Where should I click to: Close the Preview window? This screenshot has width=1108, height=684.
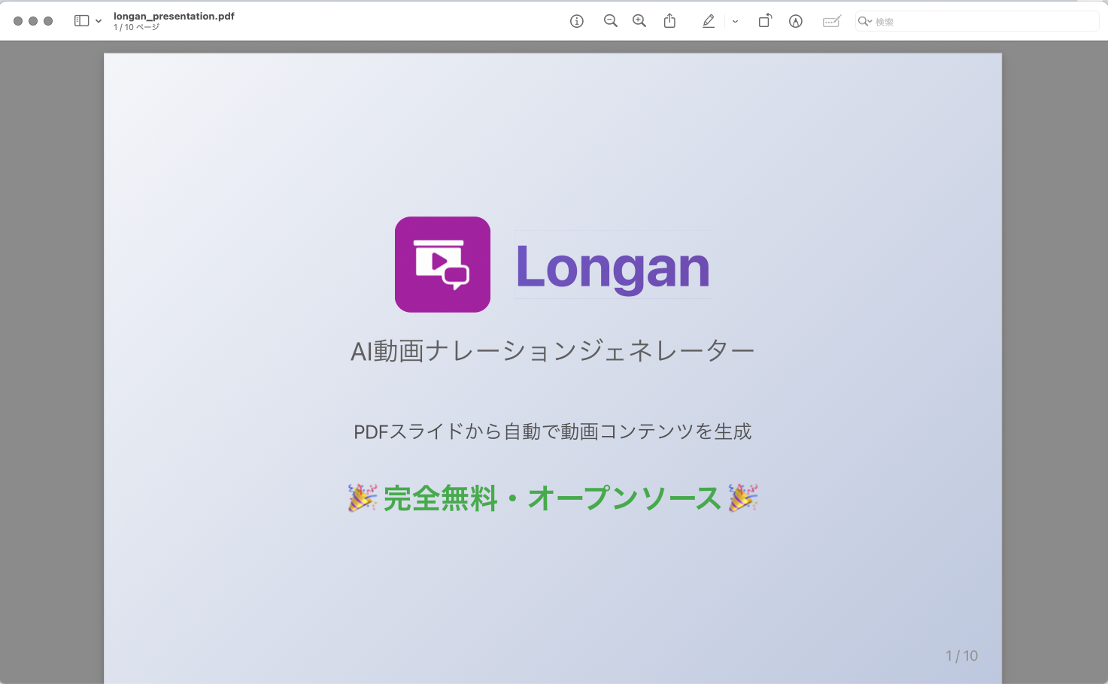click(18, 21)
